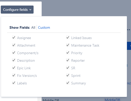Viewport: 131px width, 101px height.
Task: Open the more options ellipsis menu
Action: point(129,30)
